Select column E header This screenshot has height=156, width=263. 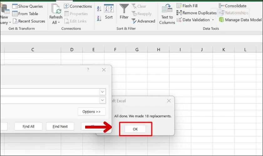[93, 50]
